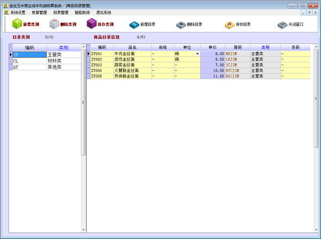This screenshot has height=239, width=321.
Task: Sort category list by 编码 header
Action: [x=29, y=48]
